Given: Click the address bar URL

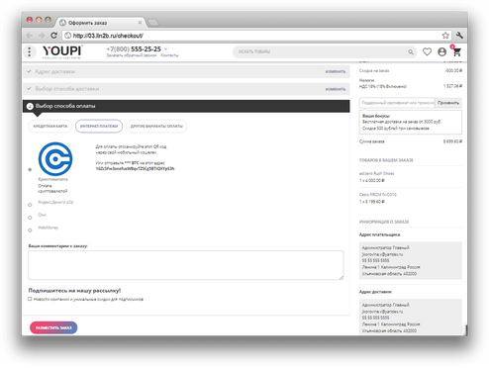Looking at the screenshot, I should coord(108,36).
